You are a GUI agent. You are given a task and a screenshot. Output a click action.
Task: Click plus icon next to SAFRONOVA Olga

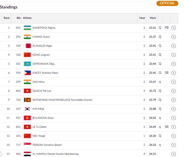(173, 64)
